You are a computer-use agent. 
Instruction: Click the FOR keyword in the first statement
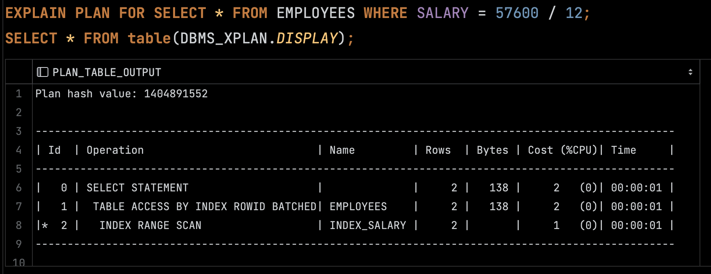(132, 13)
